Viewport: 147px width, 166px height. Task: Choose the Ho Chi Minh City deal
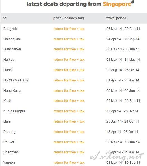(x=69, y=80)
